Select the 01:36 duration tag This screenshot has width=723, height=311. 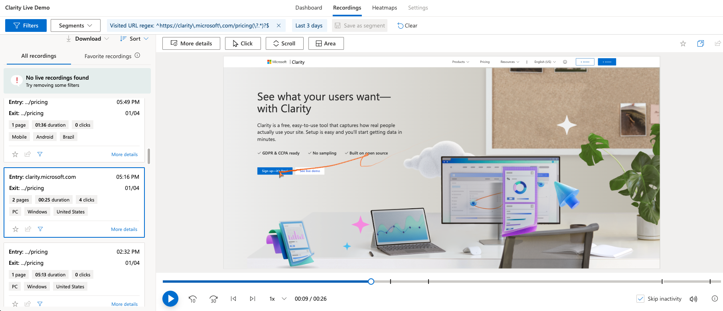click(50, 125)
